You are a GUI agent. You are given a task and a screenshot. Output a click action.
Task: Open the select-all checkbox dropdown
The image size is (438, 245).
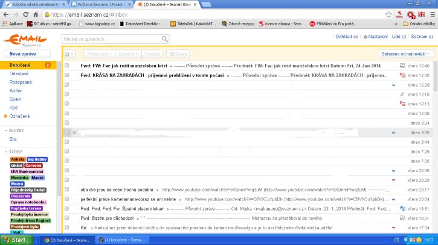point(69,54)
